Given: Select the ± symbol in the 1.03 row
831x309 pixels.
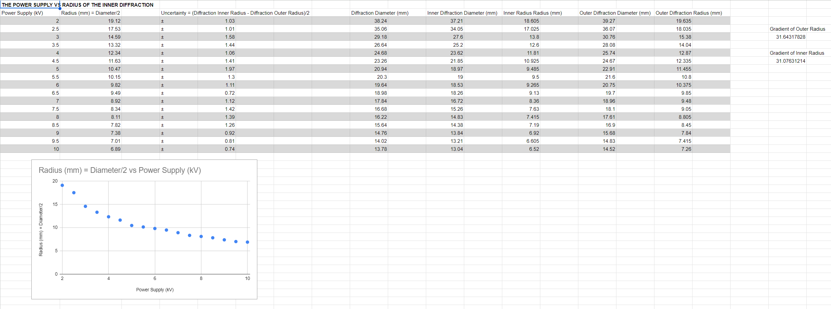Looking at the screenshot, I should (163, 21).
